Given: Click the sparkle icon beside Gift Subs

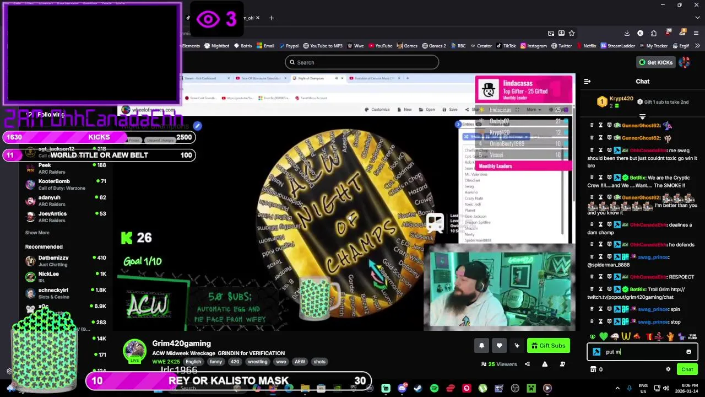Looking at the screenshot, I should click(517, 346).
